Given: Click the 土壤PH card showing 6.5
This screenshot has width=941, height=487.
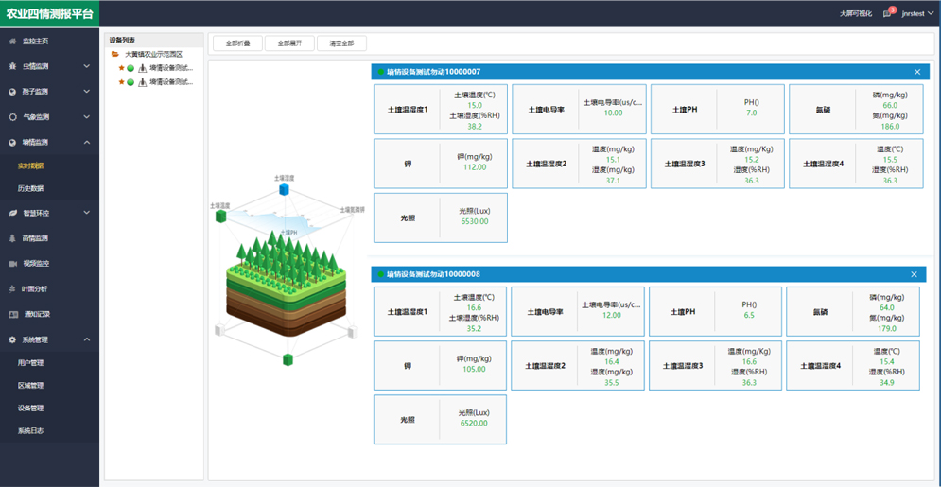Looking at the screenshot, I should coord(715,311).
